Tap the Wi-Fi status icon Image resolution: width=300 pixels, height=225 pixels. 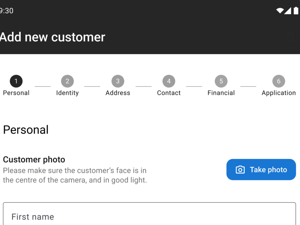click(x=280, y=11)
